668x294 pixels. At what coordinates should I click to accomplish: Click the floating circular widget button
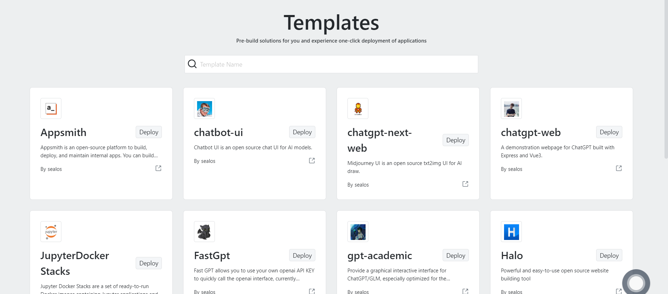(x=636, y=282)
